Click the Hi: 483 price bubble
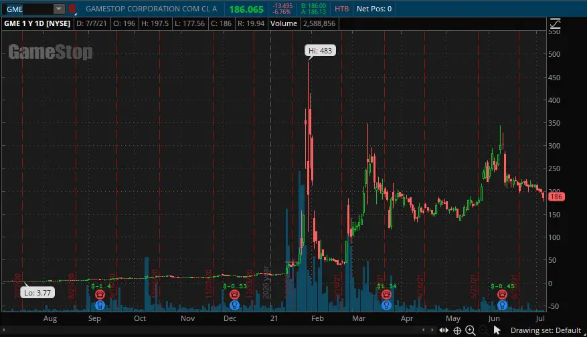The width and height of the screenshot is (587, 337). 320,51
